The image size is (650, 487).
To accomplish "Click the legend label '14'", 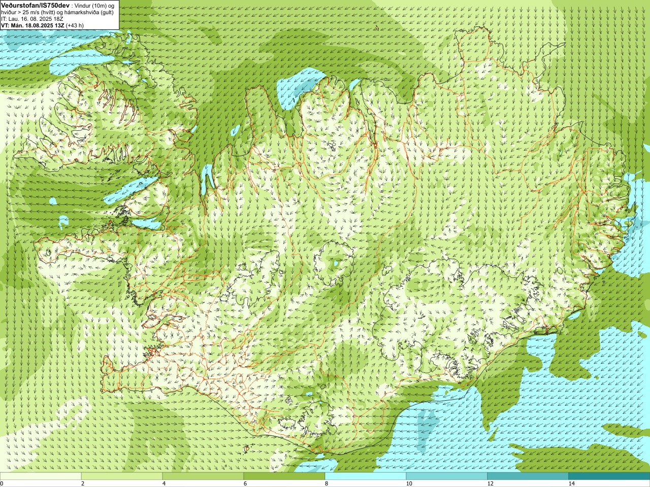I will pos(571,483).
